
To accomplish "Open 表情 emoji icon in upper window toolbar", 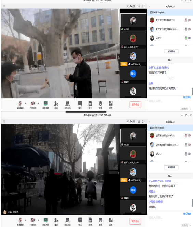I will [x=100, y=105].
